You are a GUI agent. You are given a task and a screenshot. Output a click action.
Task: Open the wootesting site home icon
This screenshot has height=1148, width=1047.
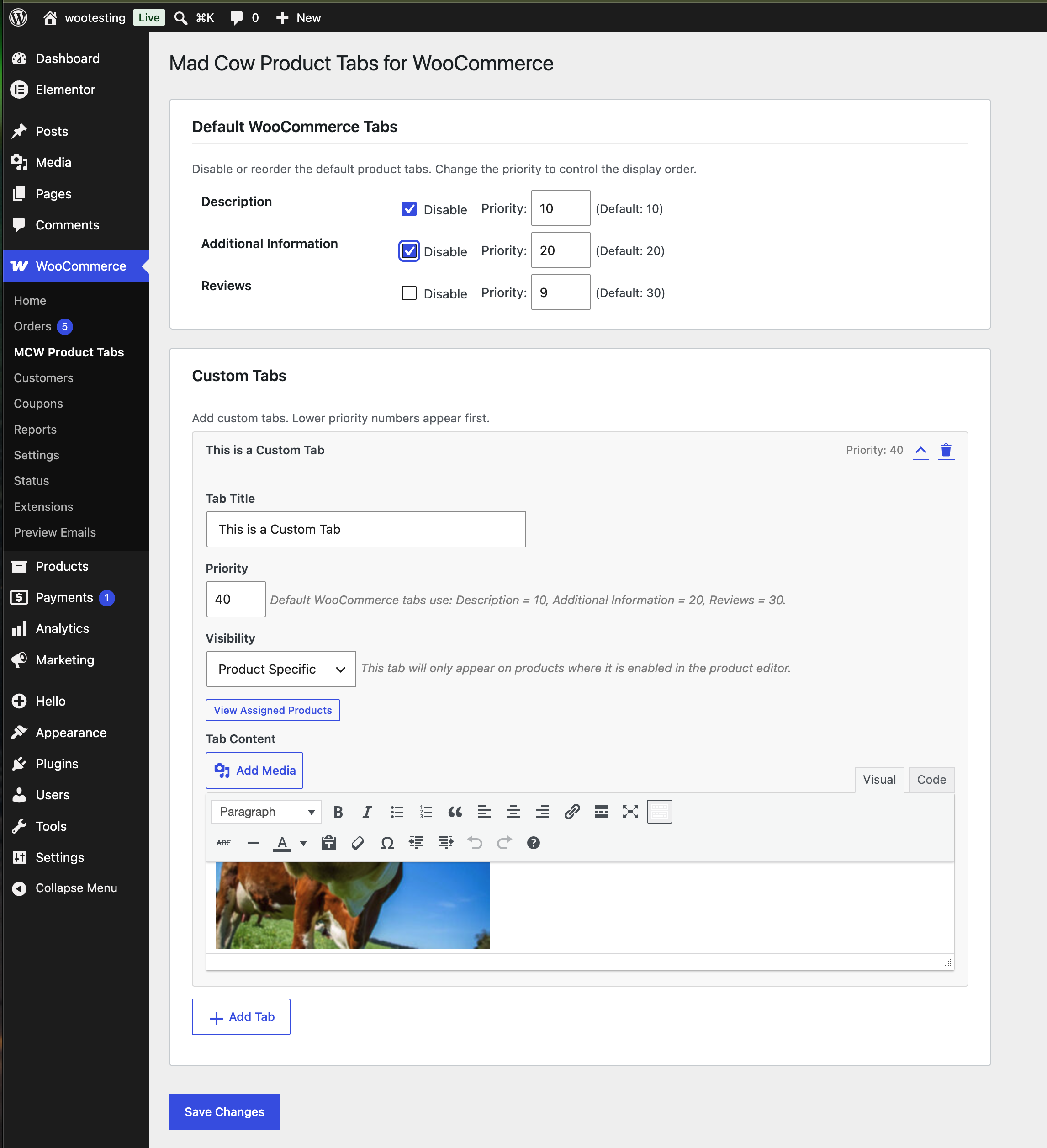50,18
